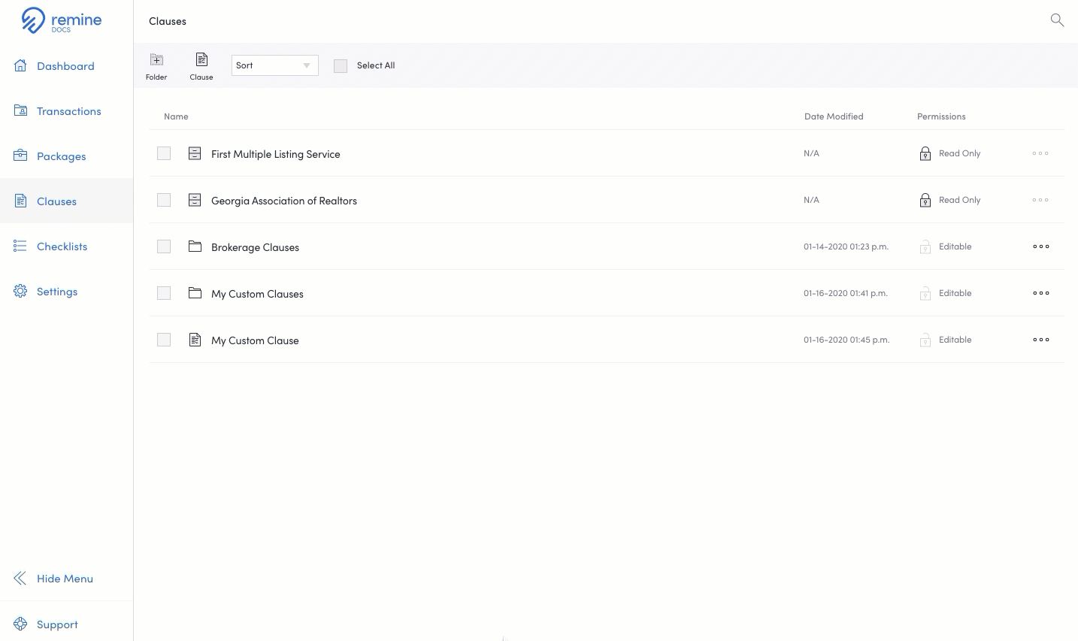Image resolution: width=1078 pixels, height=641 pixels.
Task: Open Georgia Association of Realtors library
Action: pyautogui.click(x=284, y=201)
